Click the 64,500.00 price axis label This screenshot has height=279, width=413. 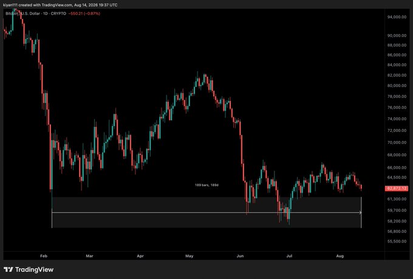click(397, 177)
